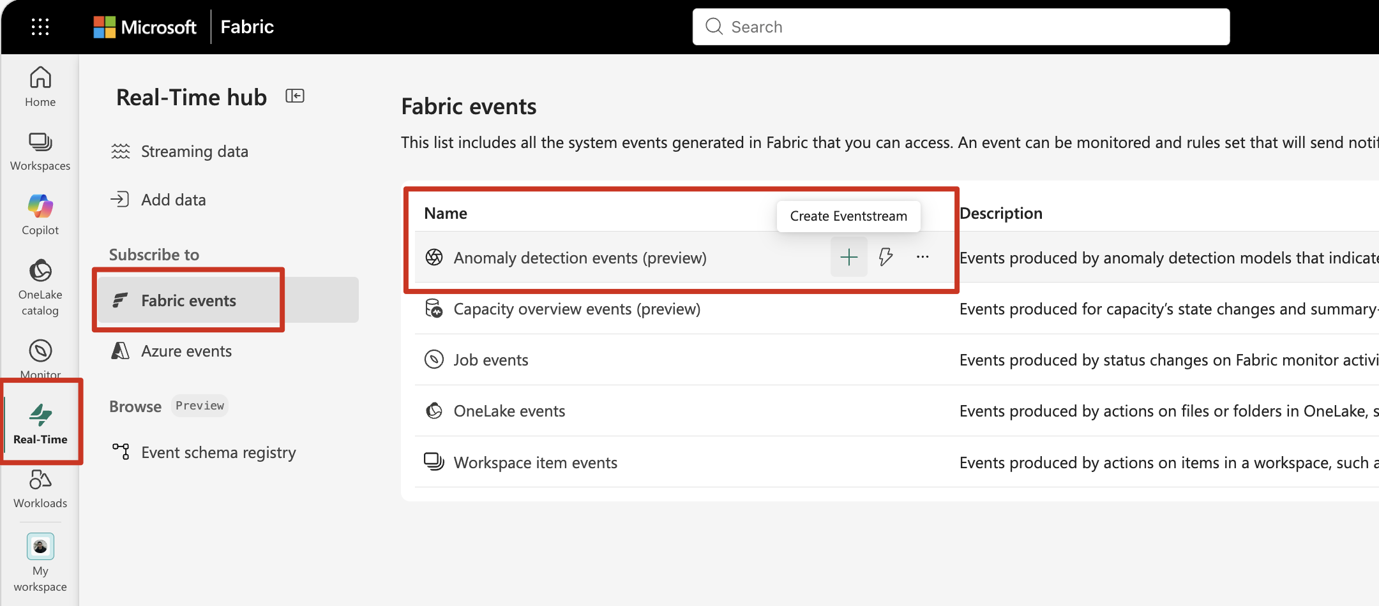
Task: Open the Event schema registry
Action: [x=218, y=452]
